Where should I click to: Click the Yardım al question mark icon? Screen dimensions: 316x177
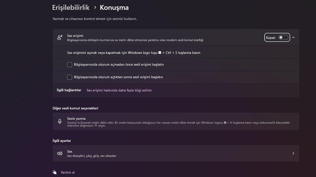click(x=55, y=172)
